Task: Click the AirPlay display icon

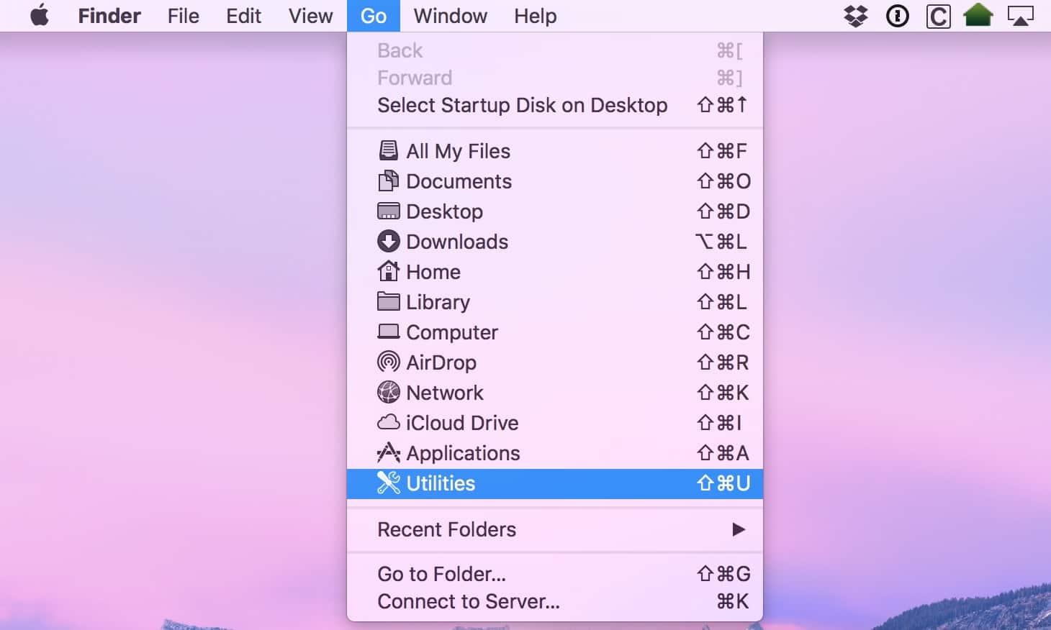Action: (1020, 16)
